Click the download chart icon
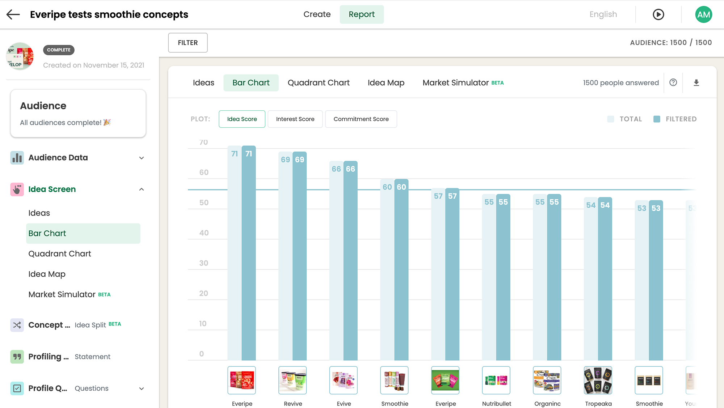 coord(696,83)
